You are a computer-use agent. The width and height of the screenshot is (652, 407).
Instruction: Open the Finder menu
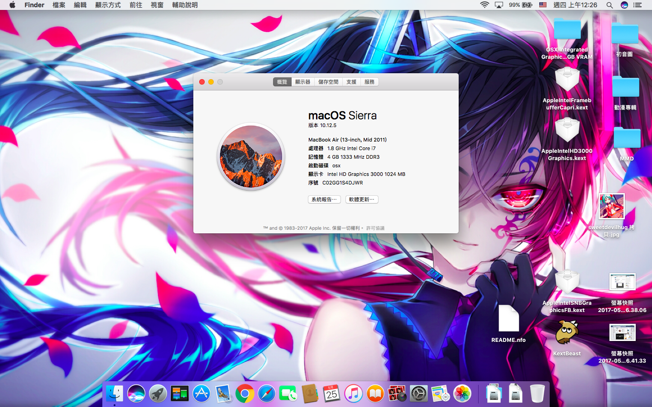(34, 5)
